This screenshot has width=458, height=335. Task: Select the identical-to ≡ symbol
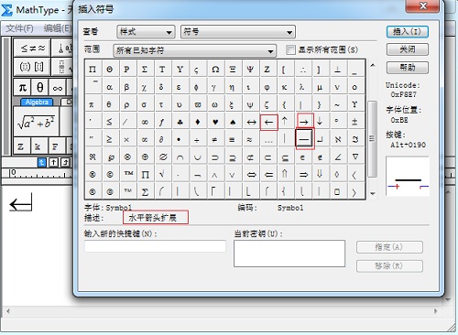[233, 140]
